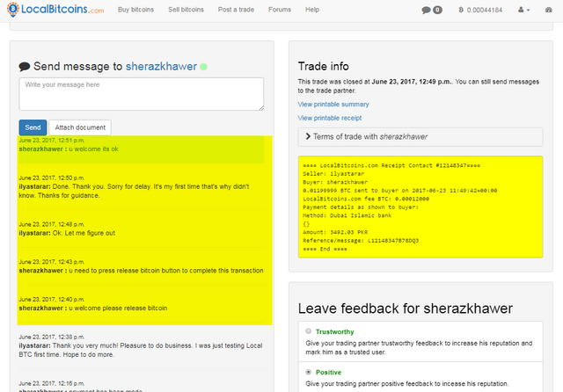This screenshot has width=563, height=392.
Task: Open the dashboard gauge icon in navbar
Action: [x=548, y=10]
